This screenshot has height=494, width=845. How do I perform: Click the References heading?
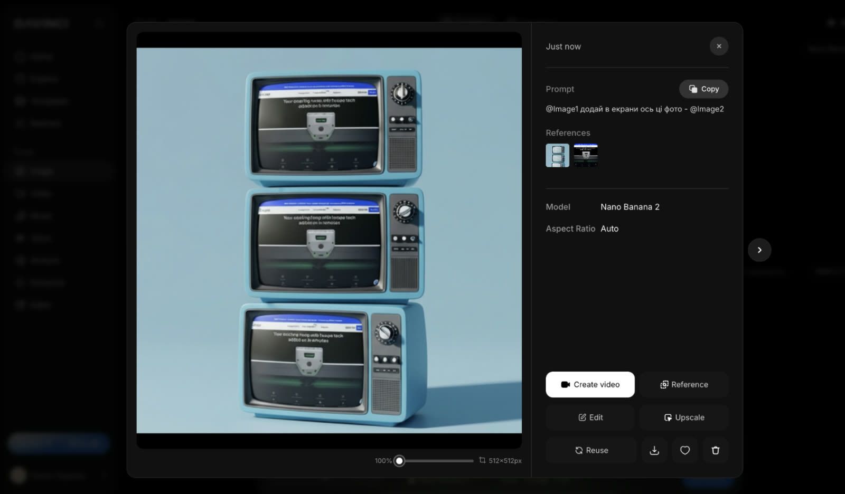(568, 133)
